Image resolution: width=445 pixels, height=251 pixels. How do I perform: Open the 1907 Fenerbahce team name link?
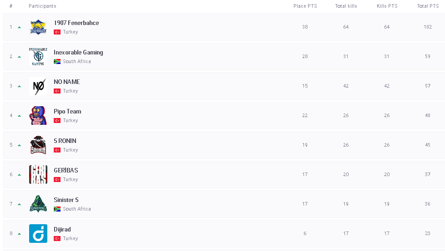point(76,23)
